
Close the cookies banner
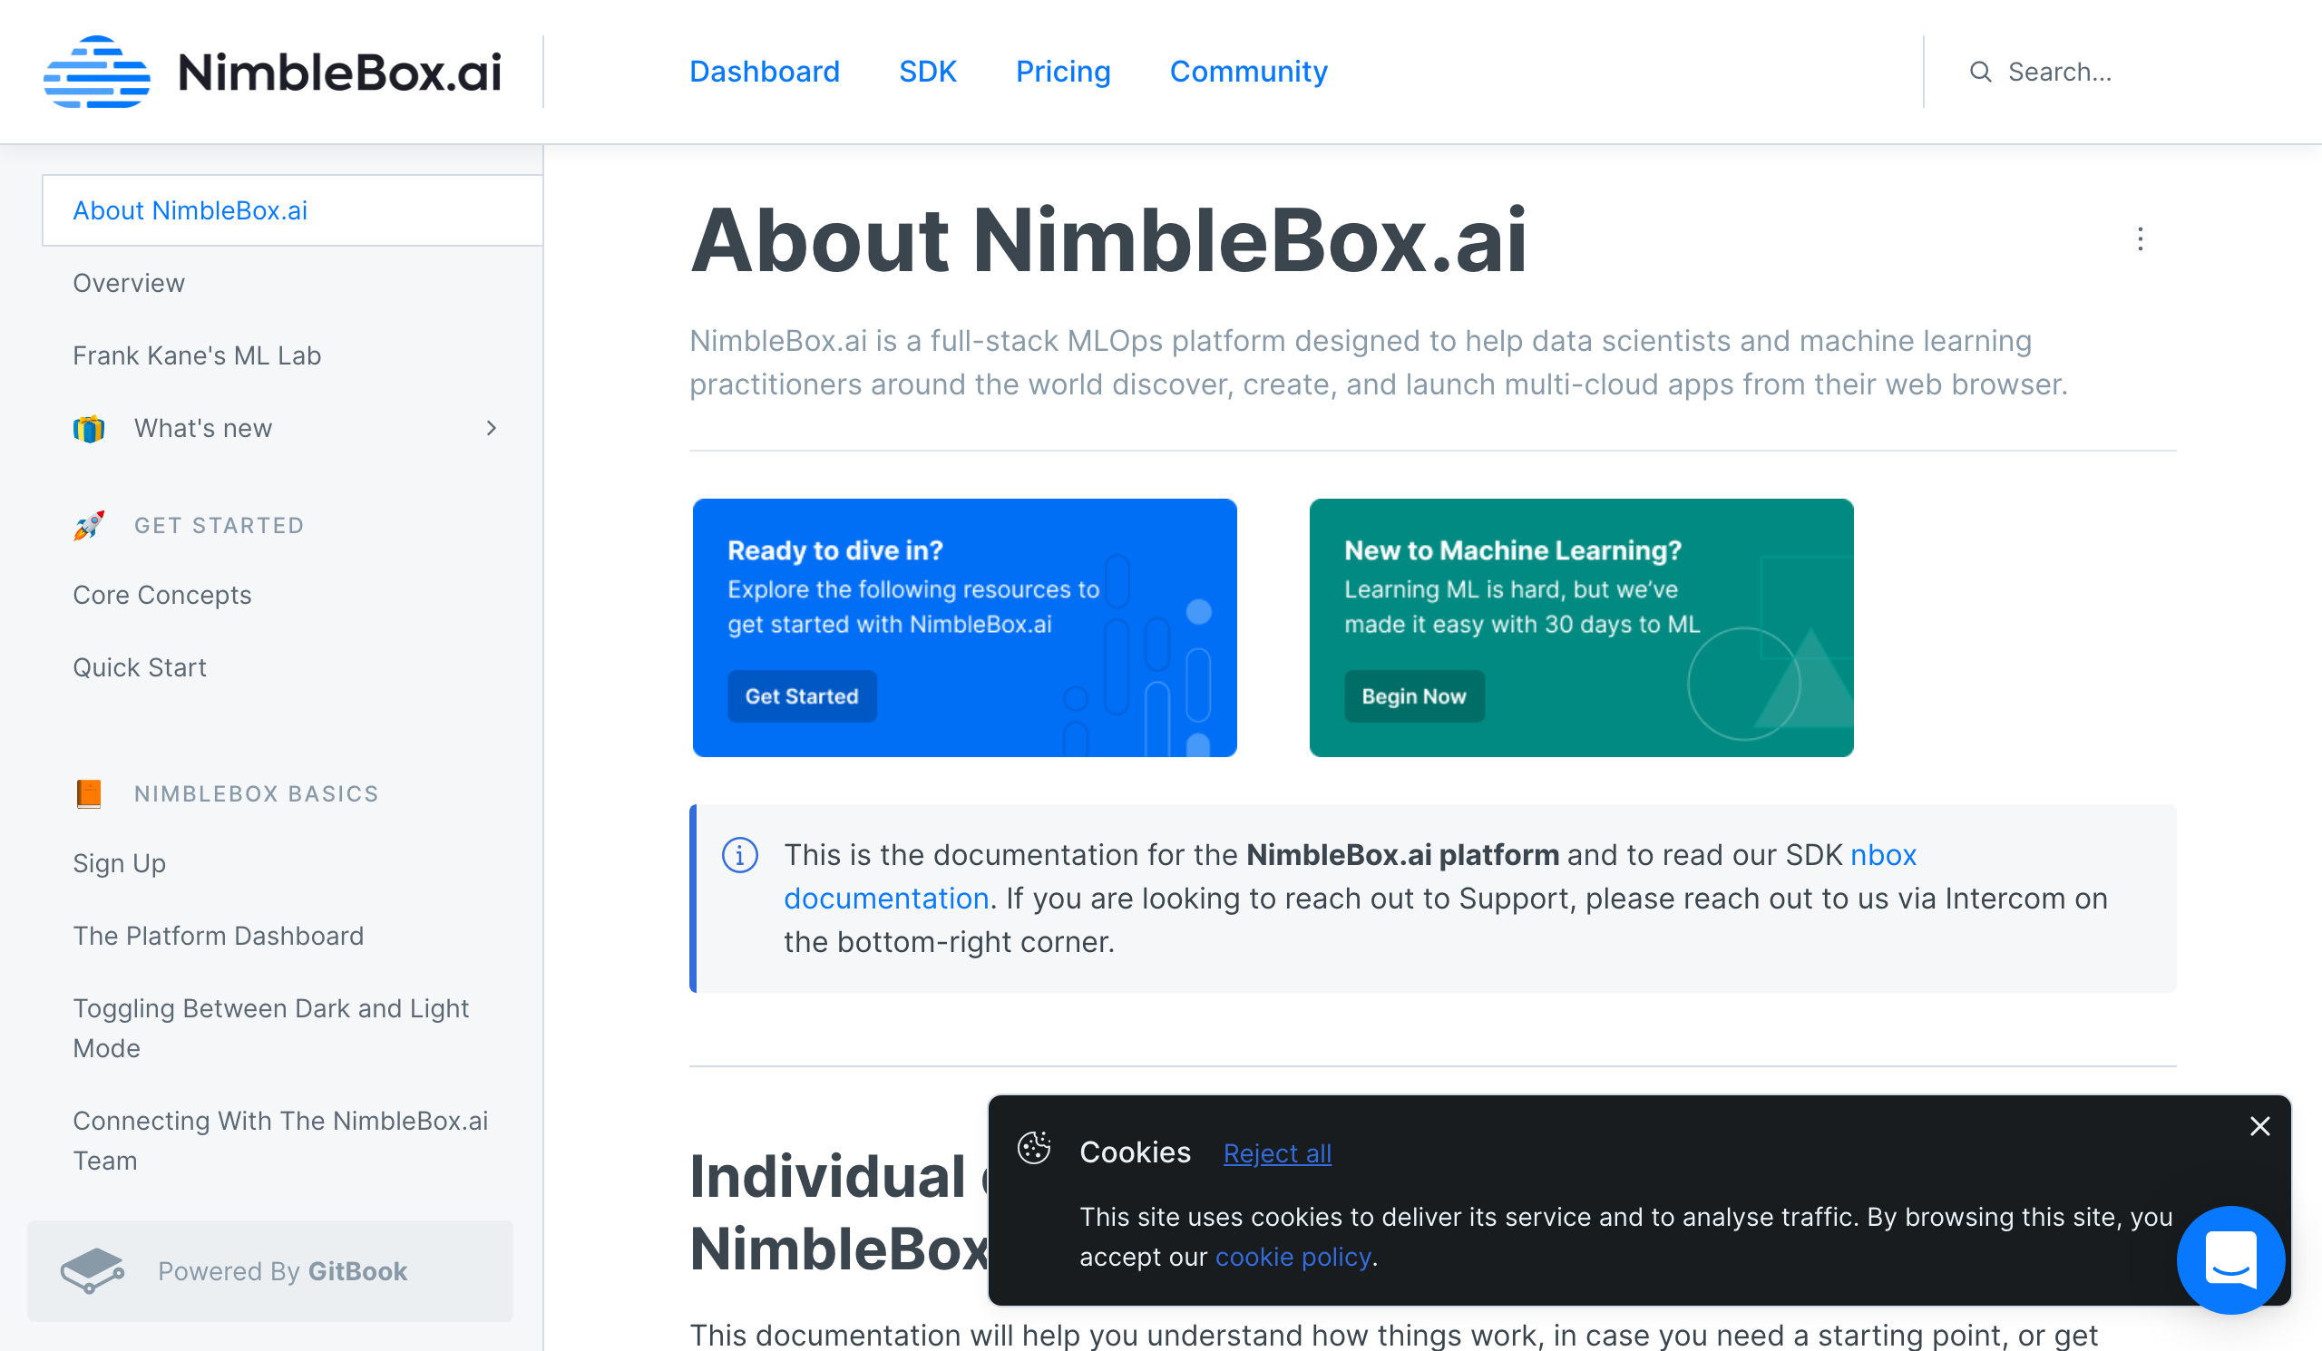coord(2259,1126)
